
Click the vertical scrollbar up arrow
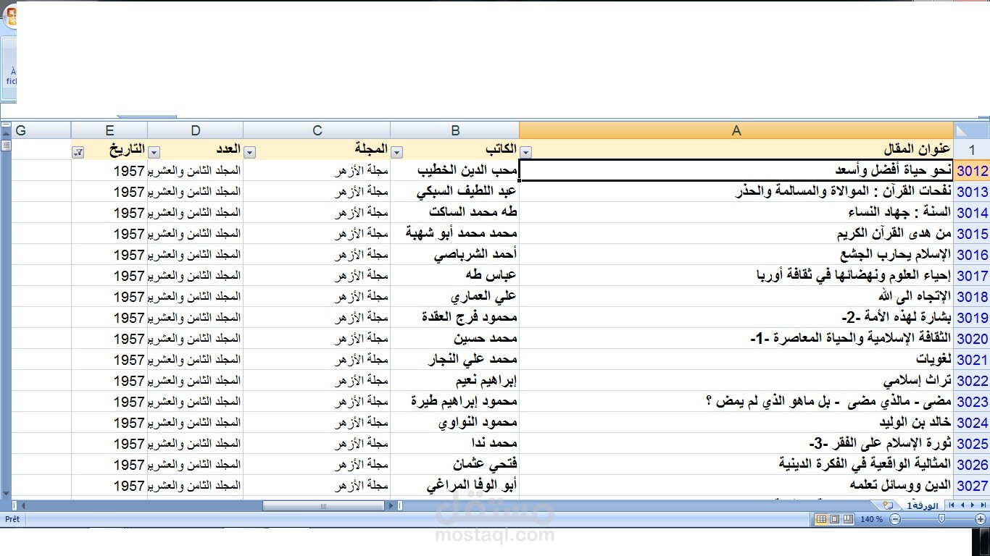pos(6,134)
